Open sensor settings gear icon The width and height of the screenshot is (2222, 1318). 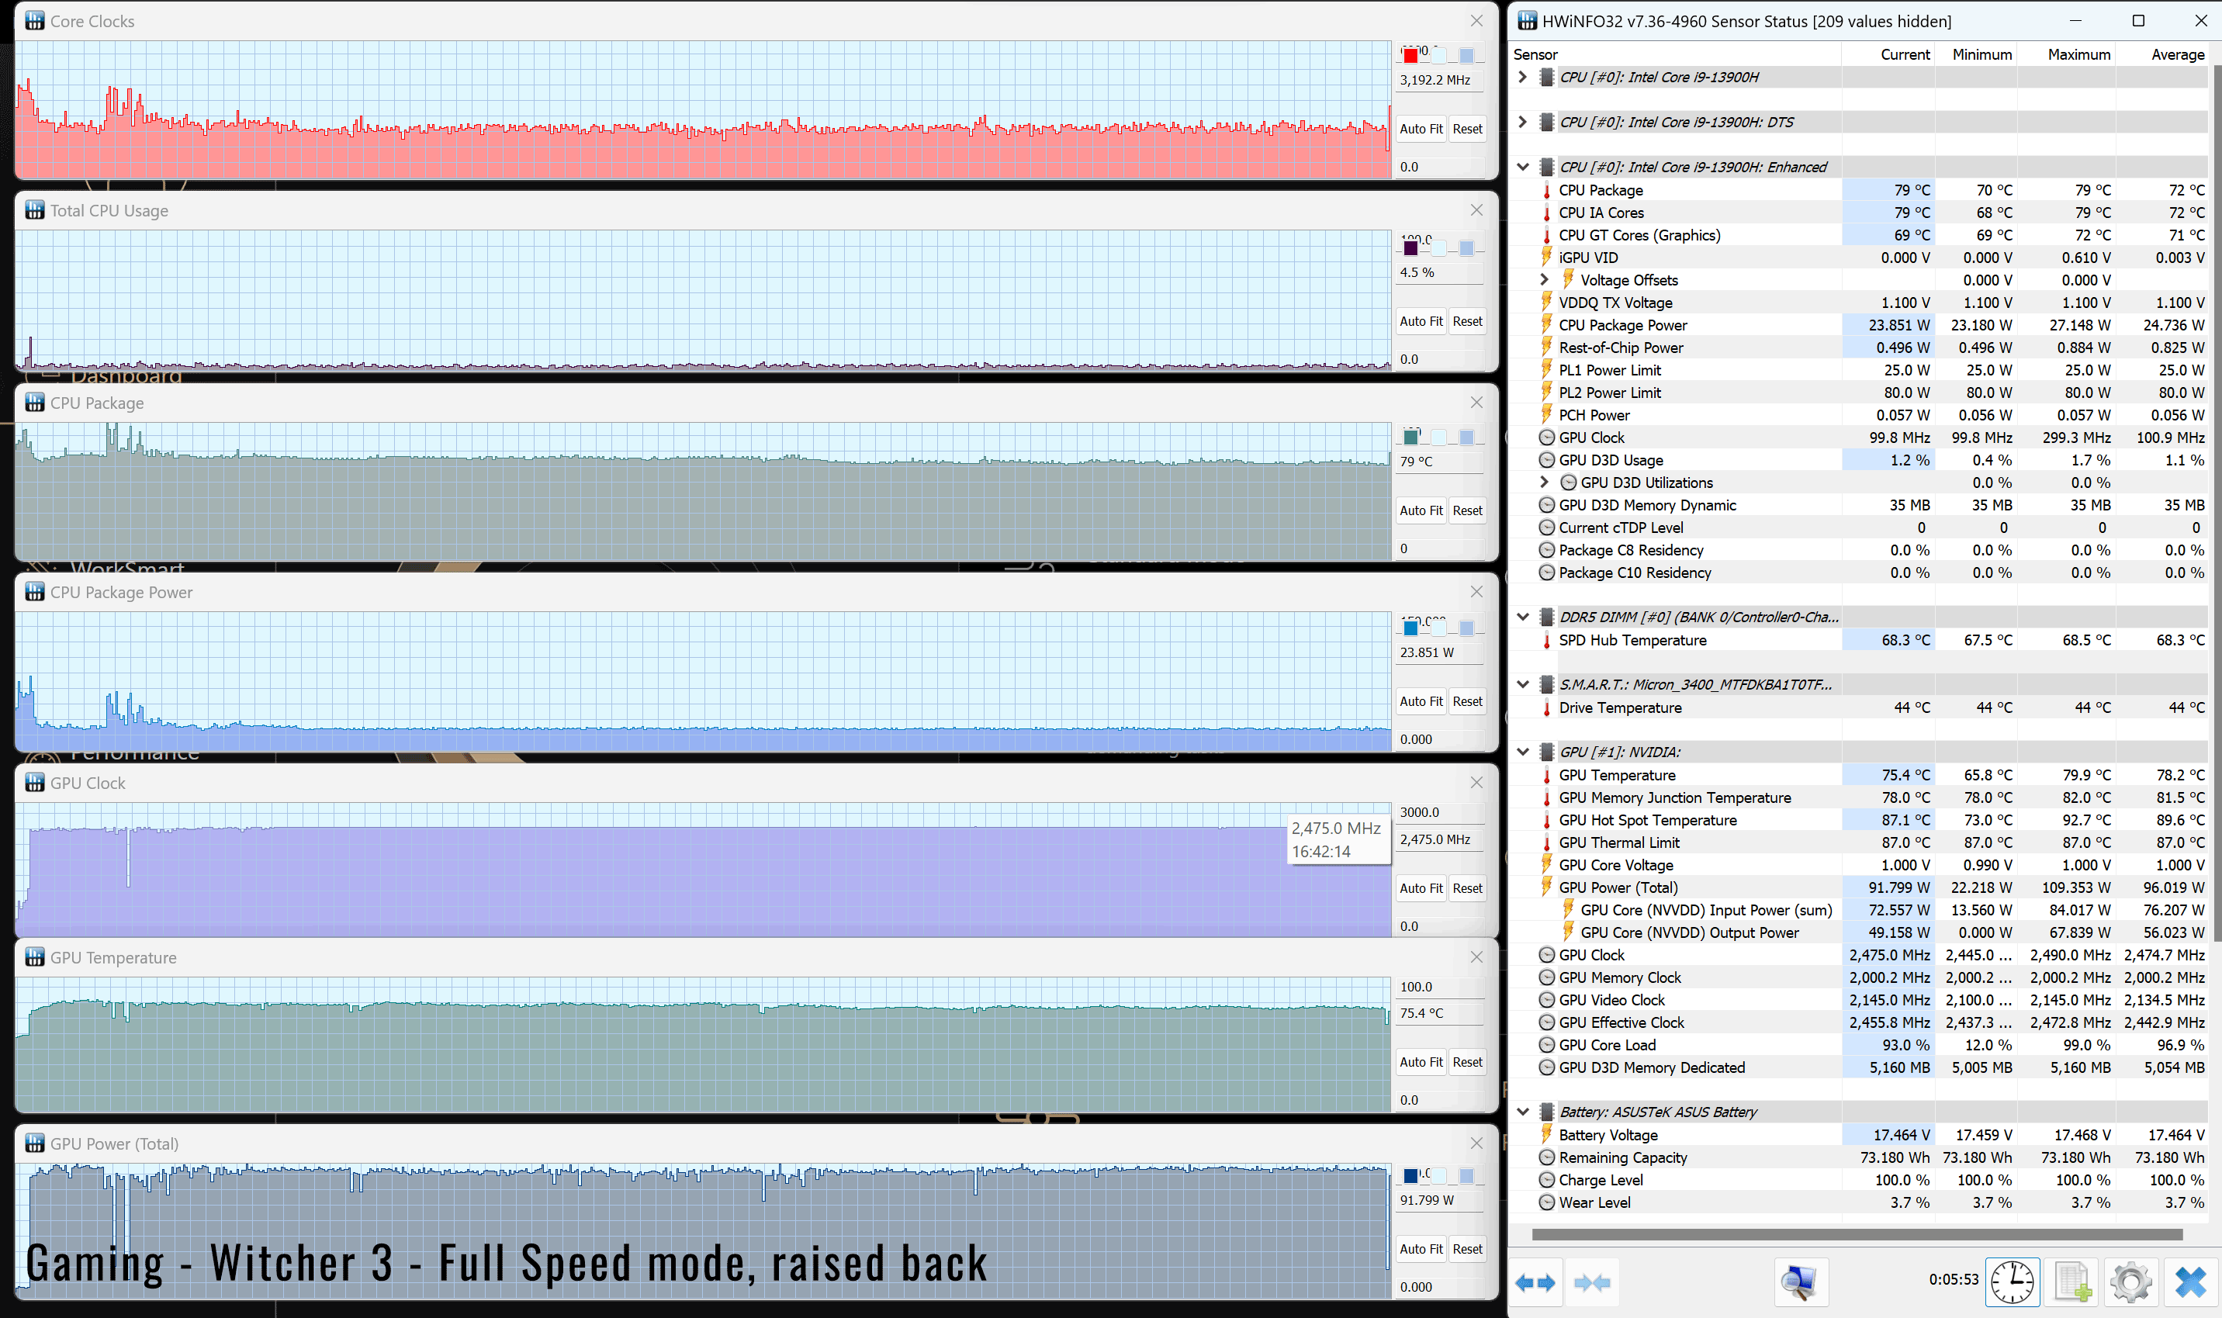[x=2130, y=1282]
